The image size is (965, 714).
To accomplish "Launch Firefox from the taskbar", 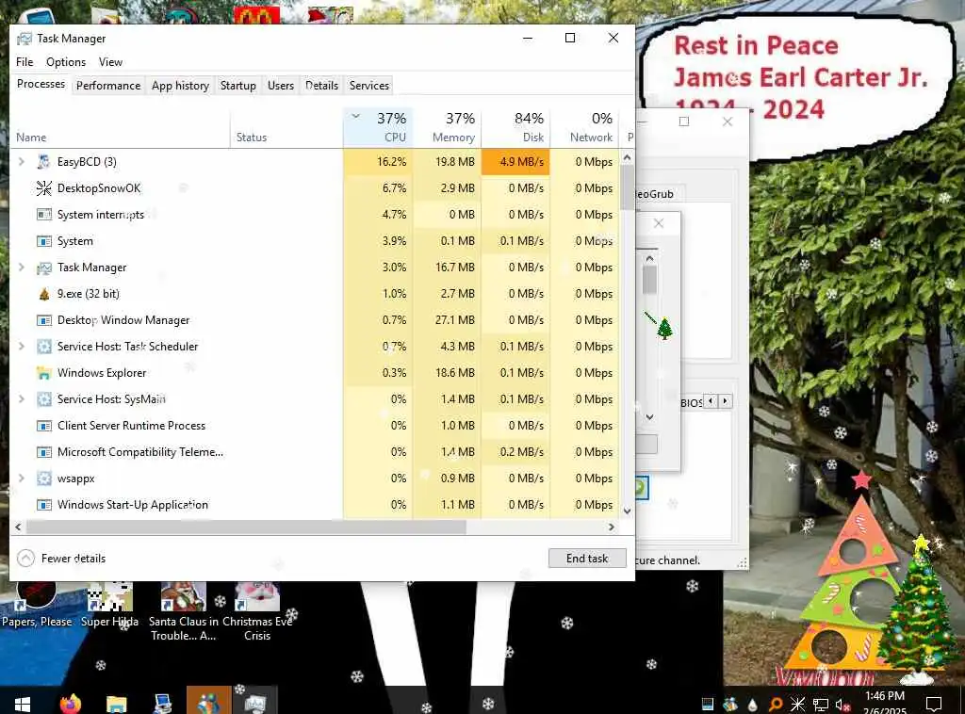I will [70, 703].
